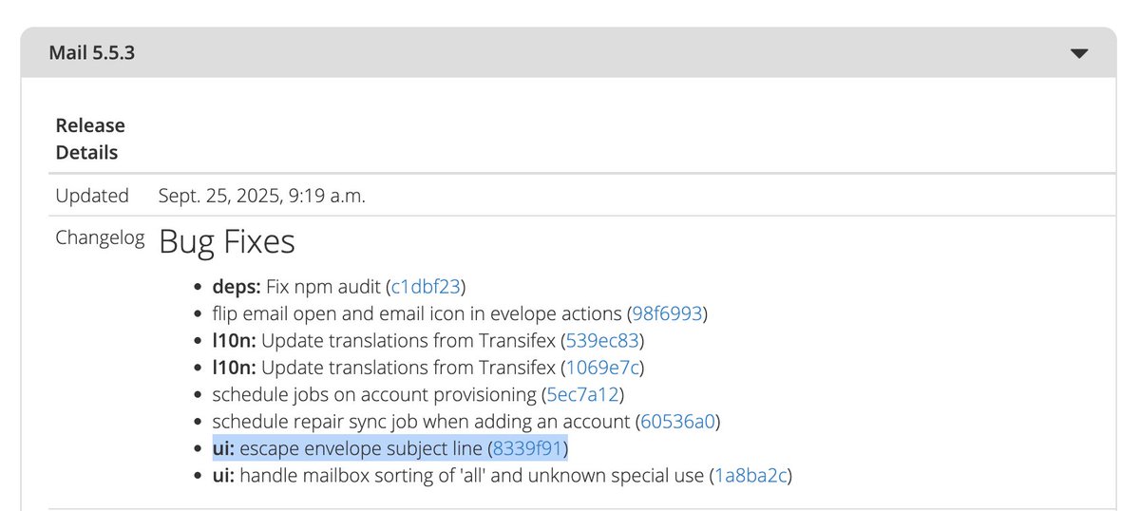Image resolution: width=1140 pixels, height=511 pixels.
Task: Click the date Sept. 25, 2025, 9:19 a.m.
Action: 262,196
